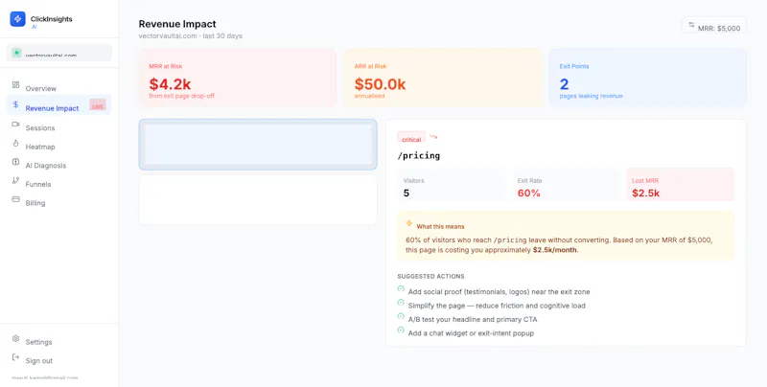Click the 'annualised' caption

point(369,96)
